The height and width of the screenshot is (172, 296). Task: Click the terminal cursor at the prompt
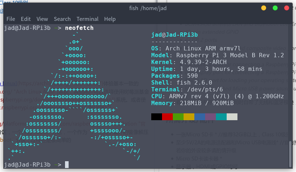point(67,165)
